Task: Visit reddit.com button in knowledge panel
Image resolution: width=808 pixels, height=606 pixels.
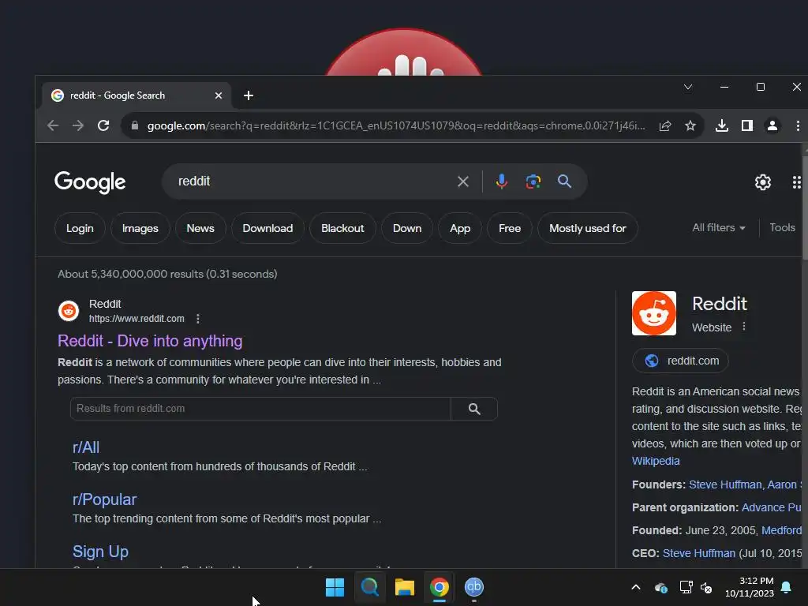Action: 680,361
